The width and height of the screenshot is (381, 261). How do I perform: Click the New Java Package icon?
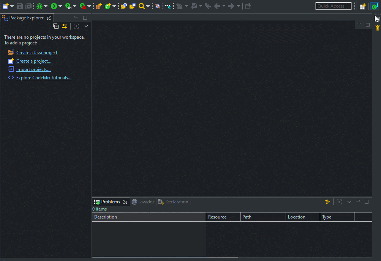tap(98, 6)
